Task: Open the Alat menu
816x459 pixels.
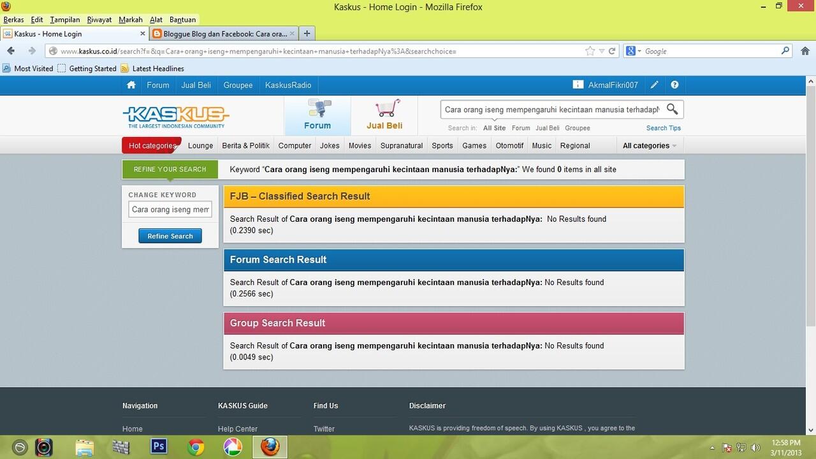Action: click(156, 20)
